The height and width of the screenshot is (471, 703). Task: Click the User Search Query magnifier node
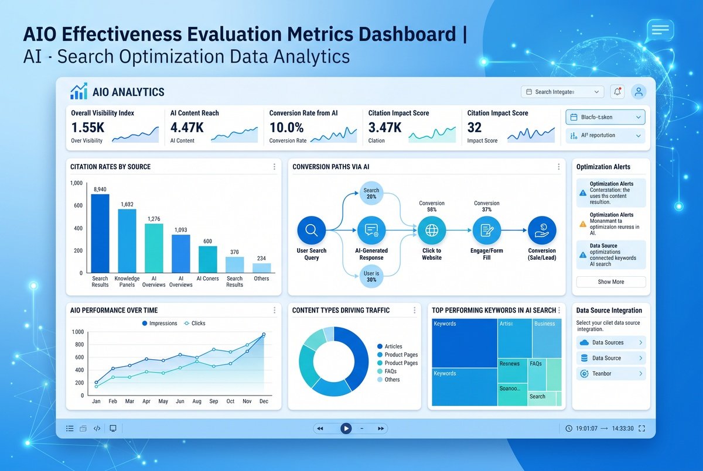point(312,231)
